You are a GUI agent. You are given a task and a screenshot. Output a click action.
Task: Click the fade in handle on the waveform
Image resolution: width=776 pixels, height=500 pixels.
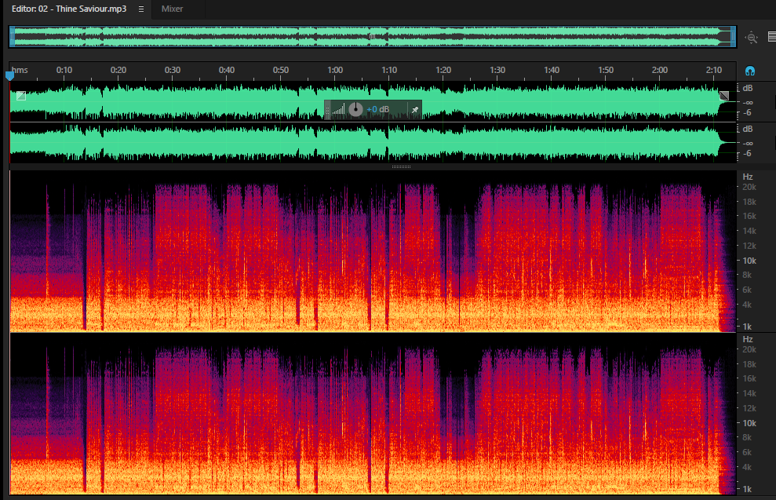click(20, 96)
